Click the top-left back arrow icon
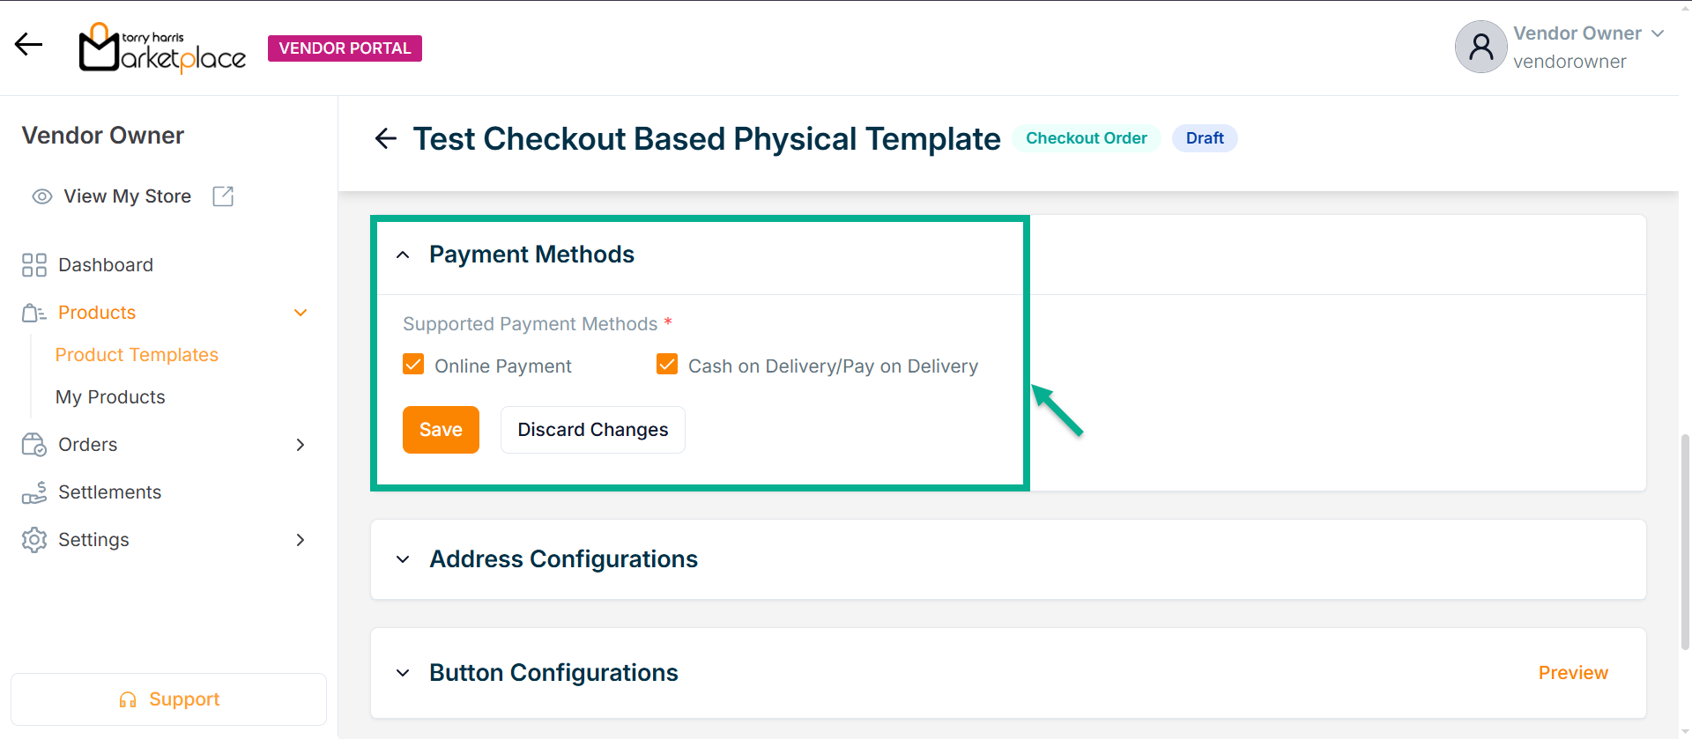 pyautogui.click(x=28, y=44)
